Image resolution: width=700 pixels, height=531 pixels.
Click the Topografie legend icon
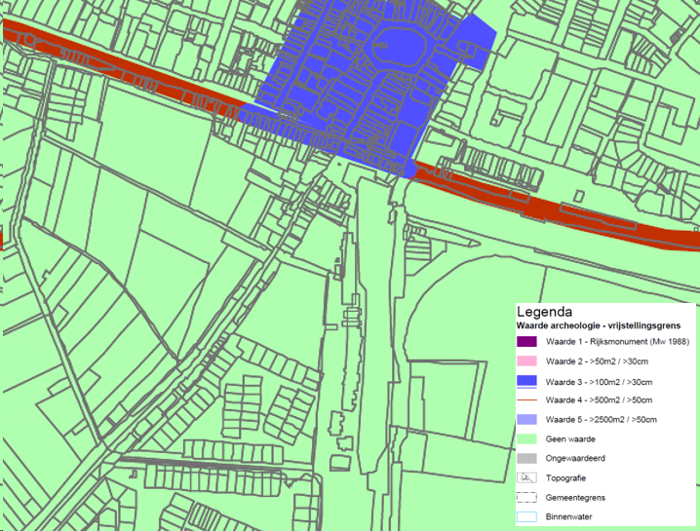coord(526,477)
